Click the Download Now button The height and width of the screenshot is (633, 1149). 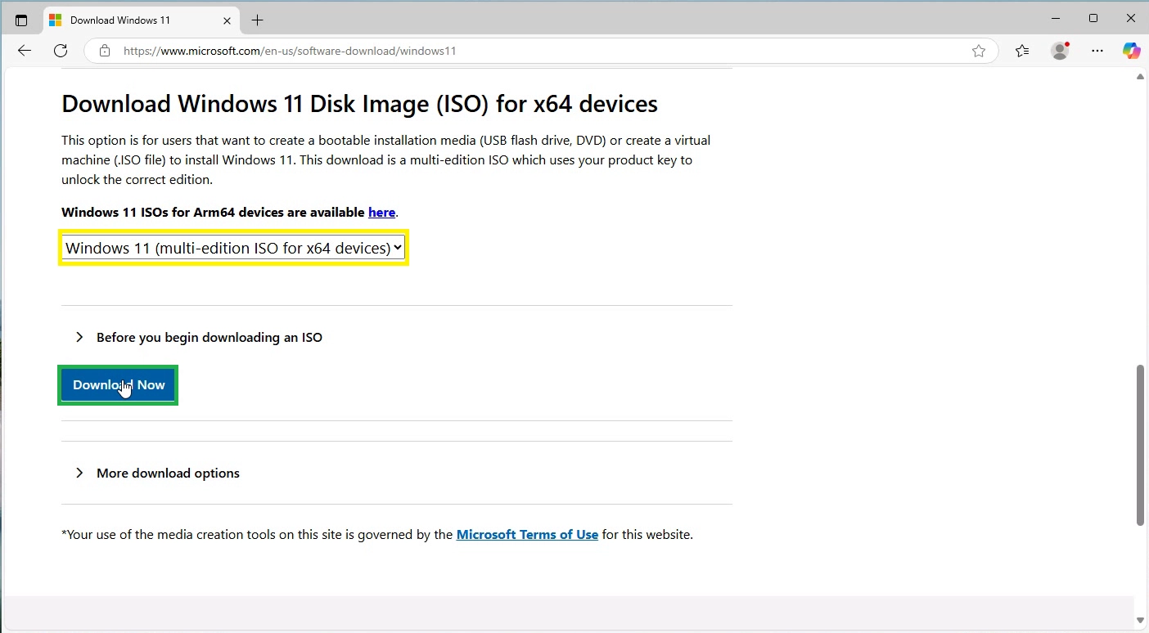click(x=119, y=384)
